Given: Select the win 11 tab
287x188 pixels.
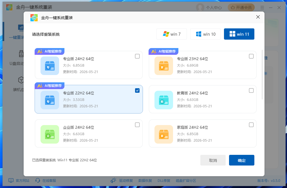Looking at the screenshot, I should pyautogui.click(x=239, y=34).
